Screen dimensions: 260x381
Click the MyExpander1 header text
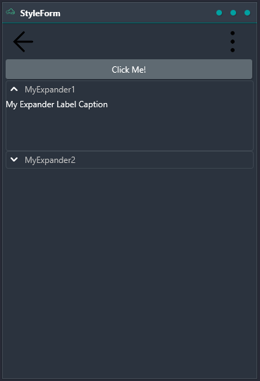[50, 90]
